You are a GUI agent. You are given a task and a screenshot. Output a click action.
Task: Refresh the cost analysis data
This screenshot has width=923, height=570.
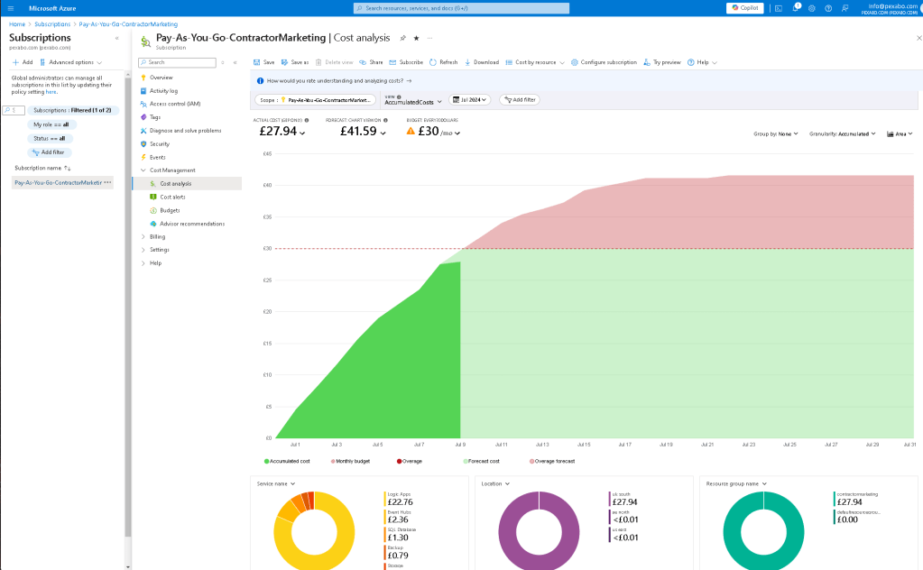pyautogui.click(x=443, y=62)
